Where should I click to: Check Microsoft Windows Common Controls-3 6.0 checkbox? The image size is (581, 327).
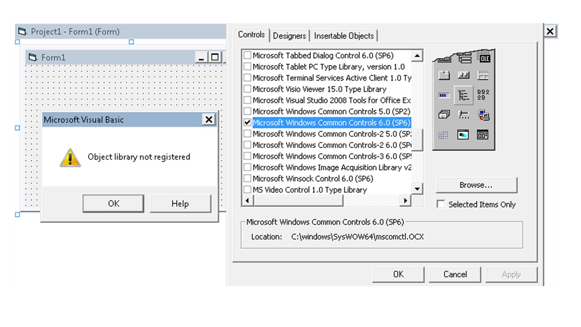[x=247, y=156]
